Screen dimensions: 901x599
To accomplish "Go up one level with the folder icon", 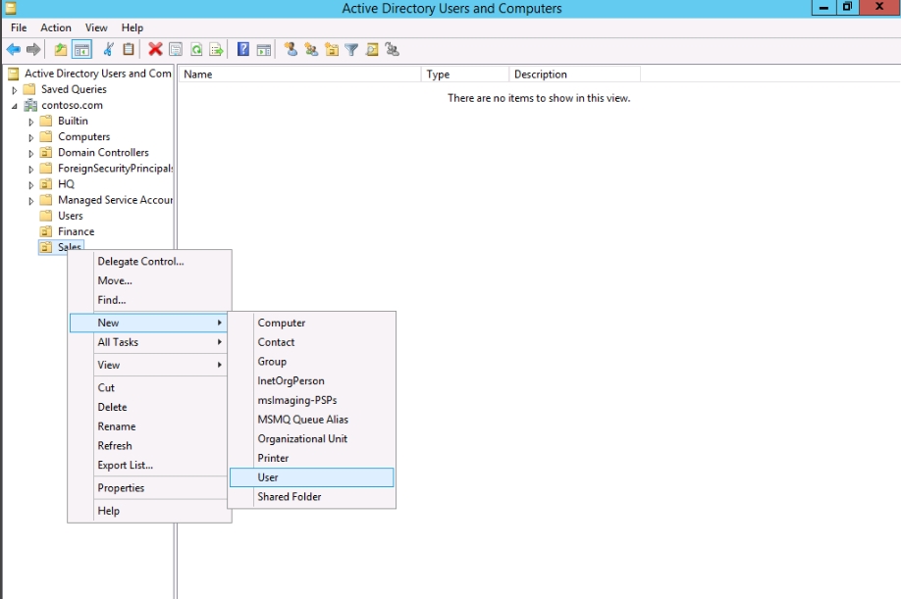I will pos(60,50).
